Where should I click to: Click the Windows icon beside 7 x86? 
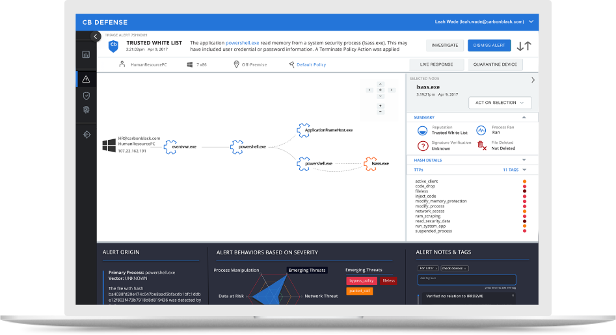tap(190, 64)
